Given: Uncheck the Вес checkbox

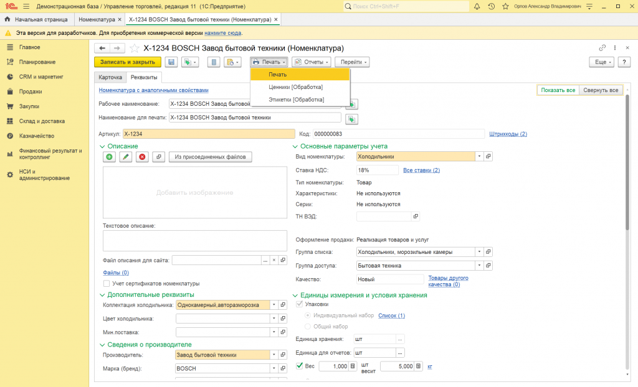Looking at the screenshot, I should pos(300,366).
